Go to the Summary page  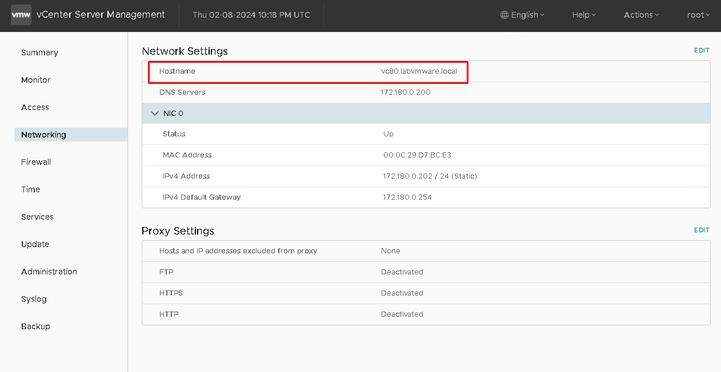point(40,52)
